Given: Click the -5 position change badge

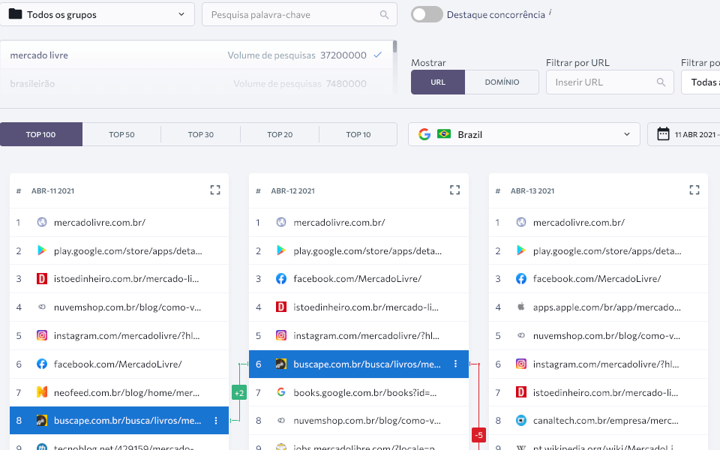Looking at the screenshot, I should pyautogui.click(x=479, y=434).
